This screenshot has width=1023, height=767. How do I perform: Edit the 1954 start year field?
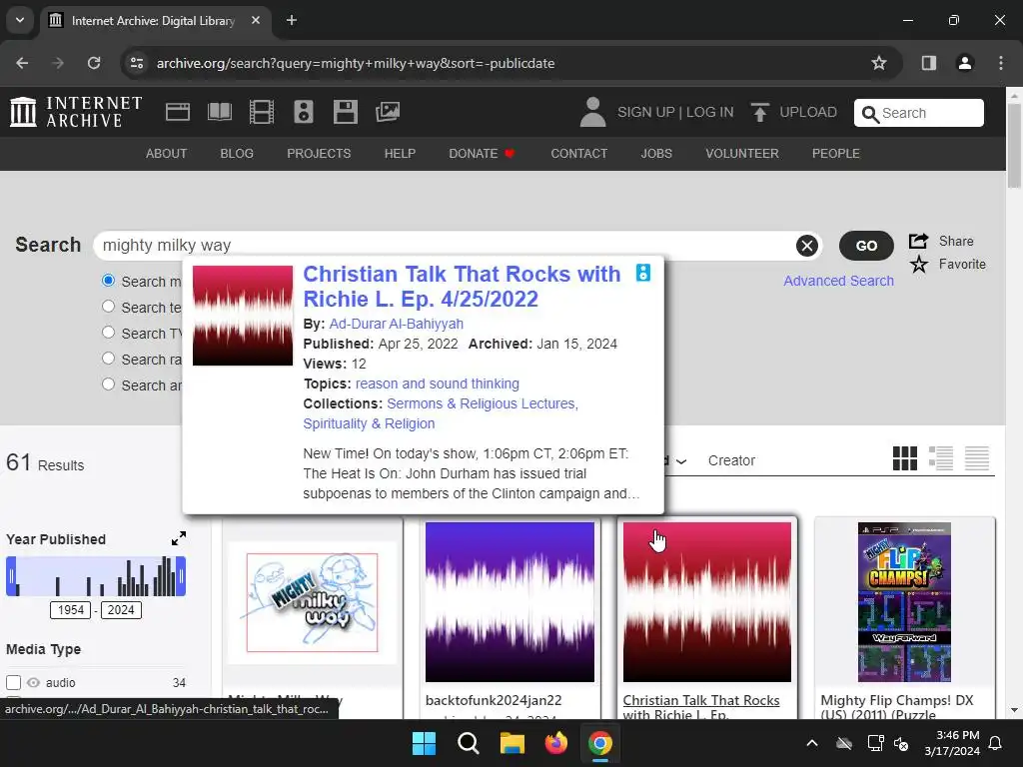(x=71, y=610)
